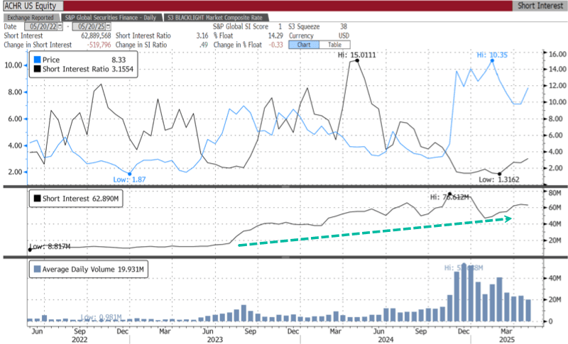Click the black Short Interest Ratio legend marker
568x344 pixels.
[35, 70]
